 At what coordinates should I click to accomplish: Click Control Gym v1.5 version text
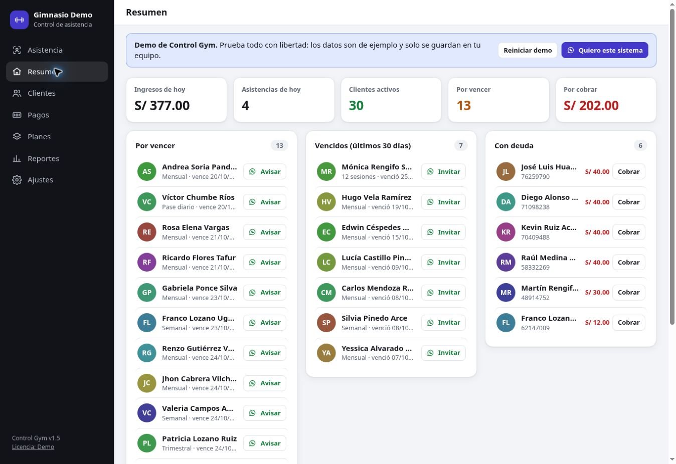36,438
